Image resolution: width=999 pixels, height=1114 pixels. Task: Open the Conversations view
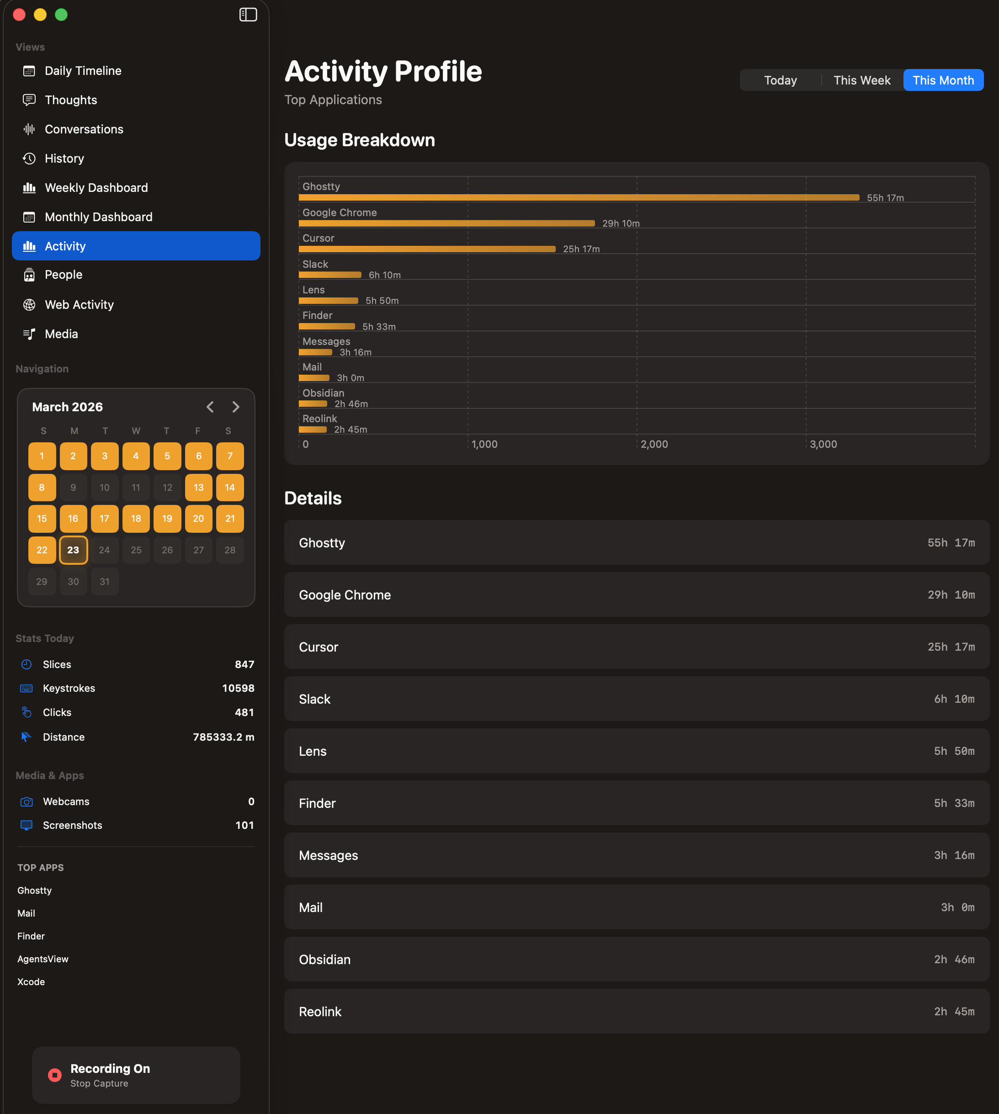(84, 129)
